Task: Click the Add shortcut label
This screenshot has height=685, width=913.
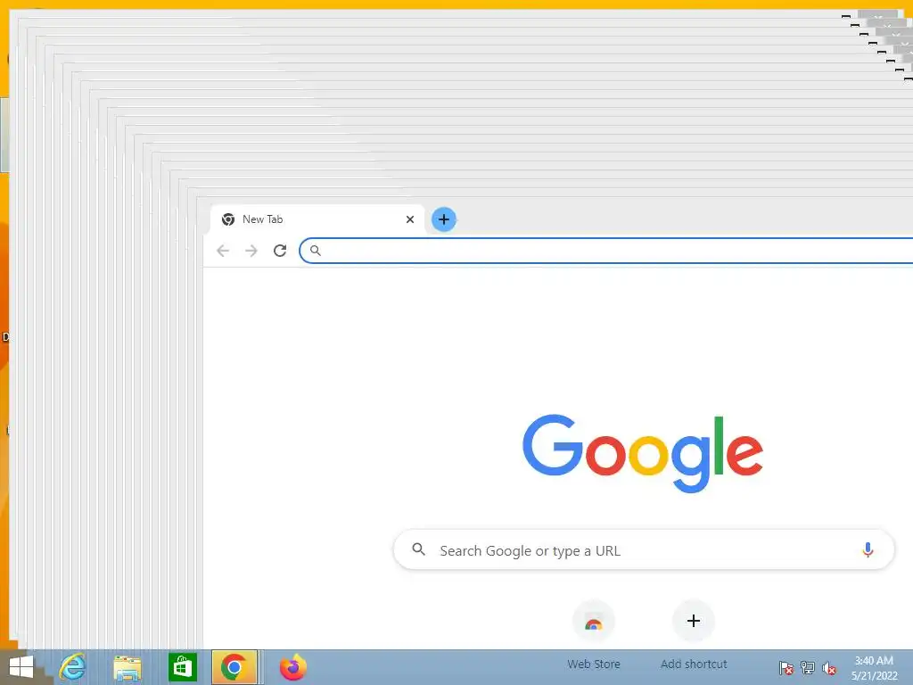Action: pyautogui.click(x=694, y=664)
